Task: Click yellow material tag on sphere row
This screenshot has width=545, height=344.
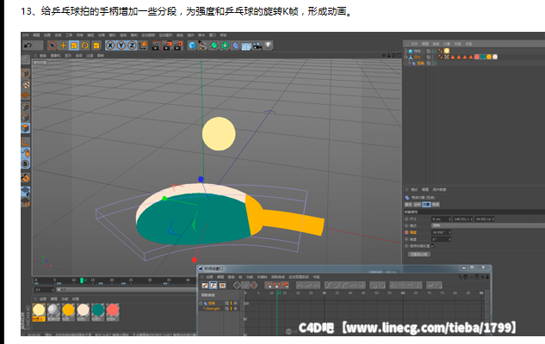Action: [447, 51]
